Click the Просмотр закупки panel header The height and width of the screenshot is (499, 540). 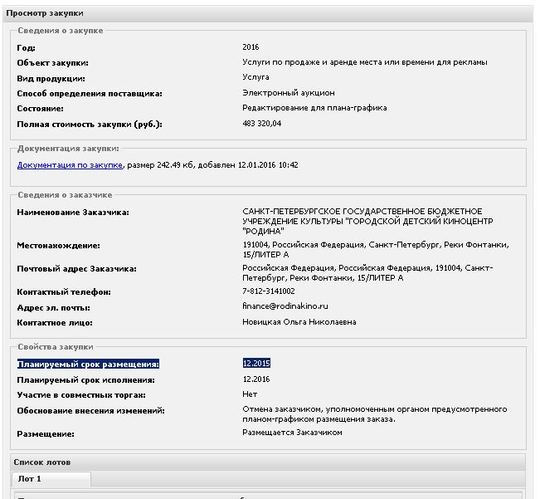coord(268,13)
